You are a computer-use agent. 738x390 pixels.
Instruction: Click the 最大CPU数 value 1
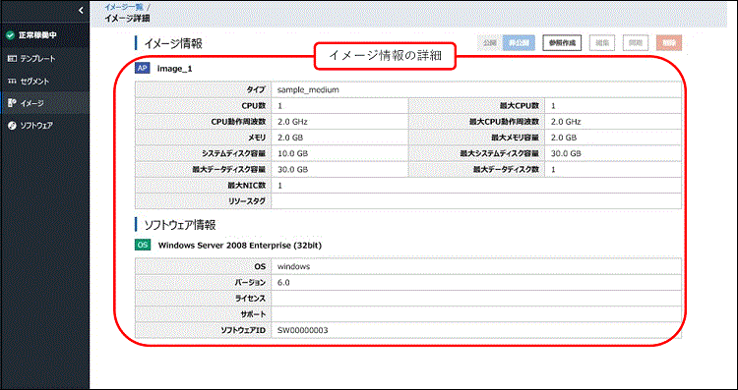tap(553, 106)
